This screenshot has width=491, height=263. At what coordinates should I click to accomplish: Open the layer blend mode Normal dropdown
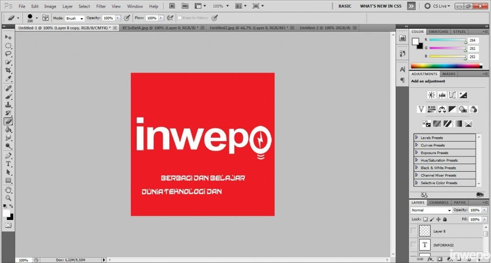tap(431, 210)
